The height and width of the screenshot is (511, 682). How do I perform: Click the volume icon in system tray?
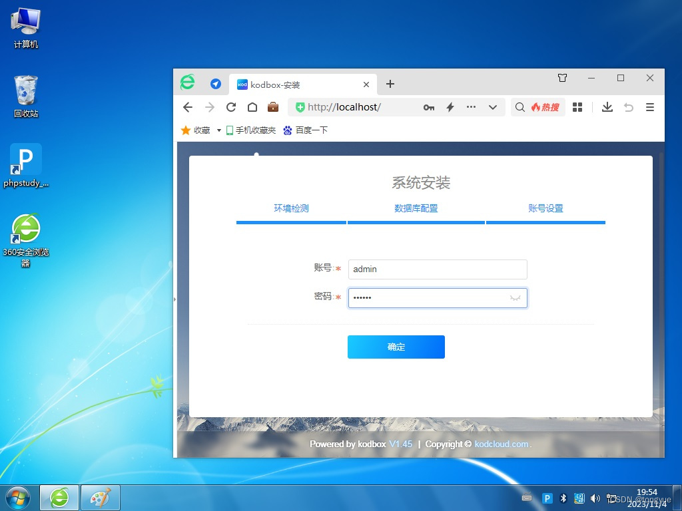(x=595, y=498)
